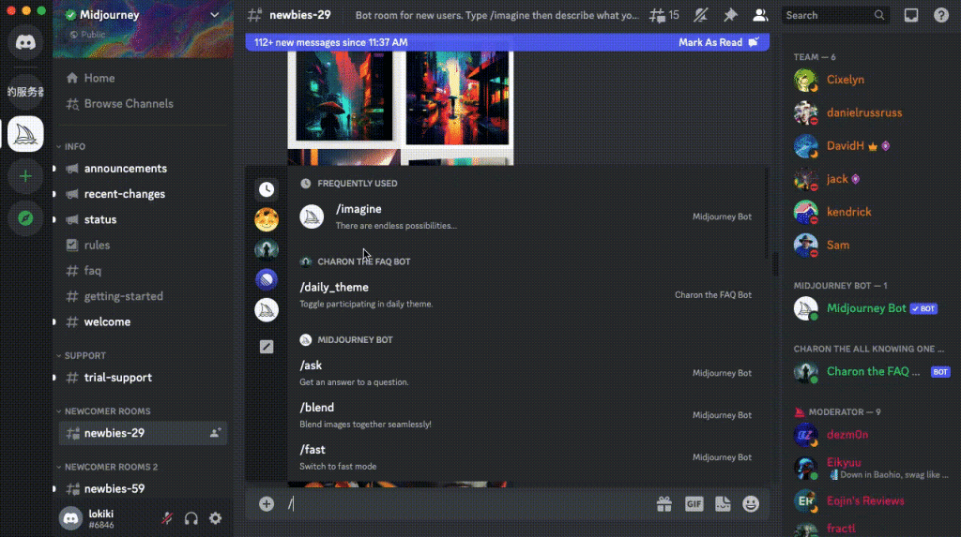Open the inbox icon
The height and width of the screenshot is (537, 961).
point(910,15)
